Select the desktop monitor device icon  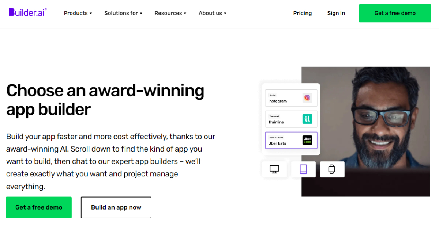(x=274, y=169)
